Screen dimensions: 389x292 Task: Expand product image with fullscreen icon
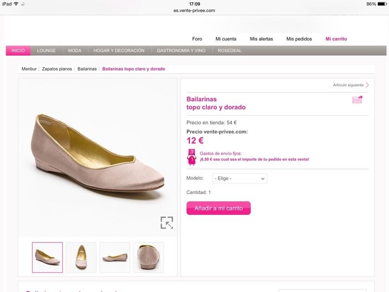click(x=167, y=222)
